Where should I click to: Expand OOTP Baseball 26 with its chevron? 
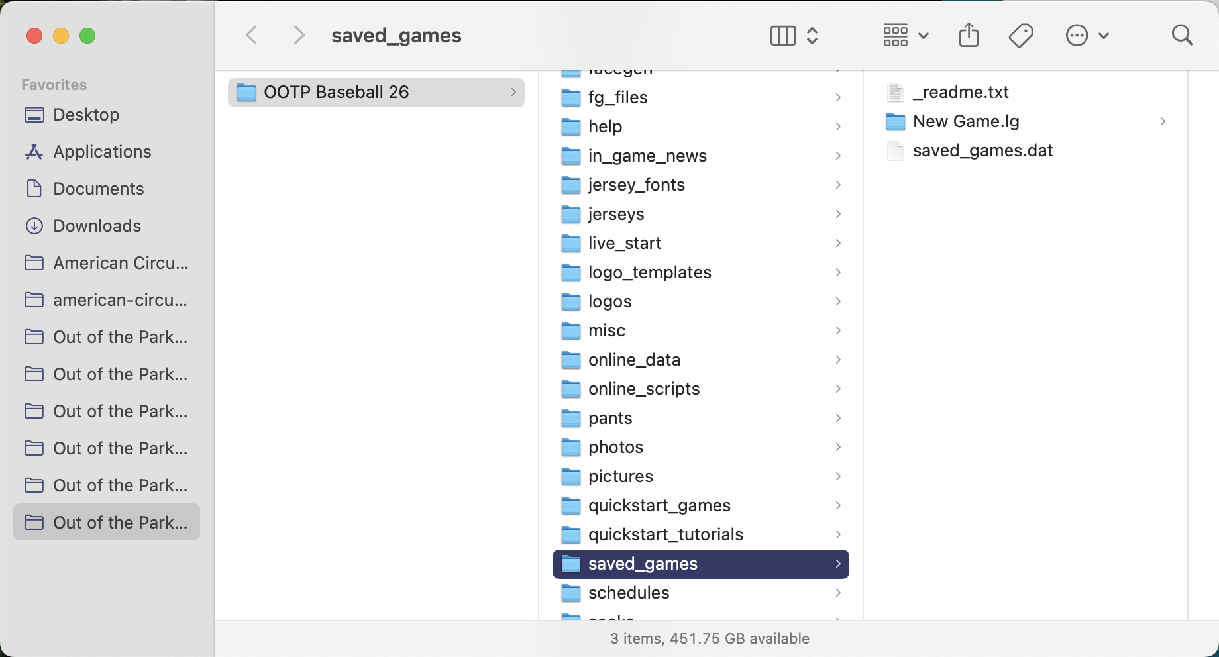tap(513, 92)
